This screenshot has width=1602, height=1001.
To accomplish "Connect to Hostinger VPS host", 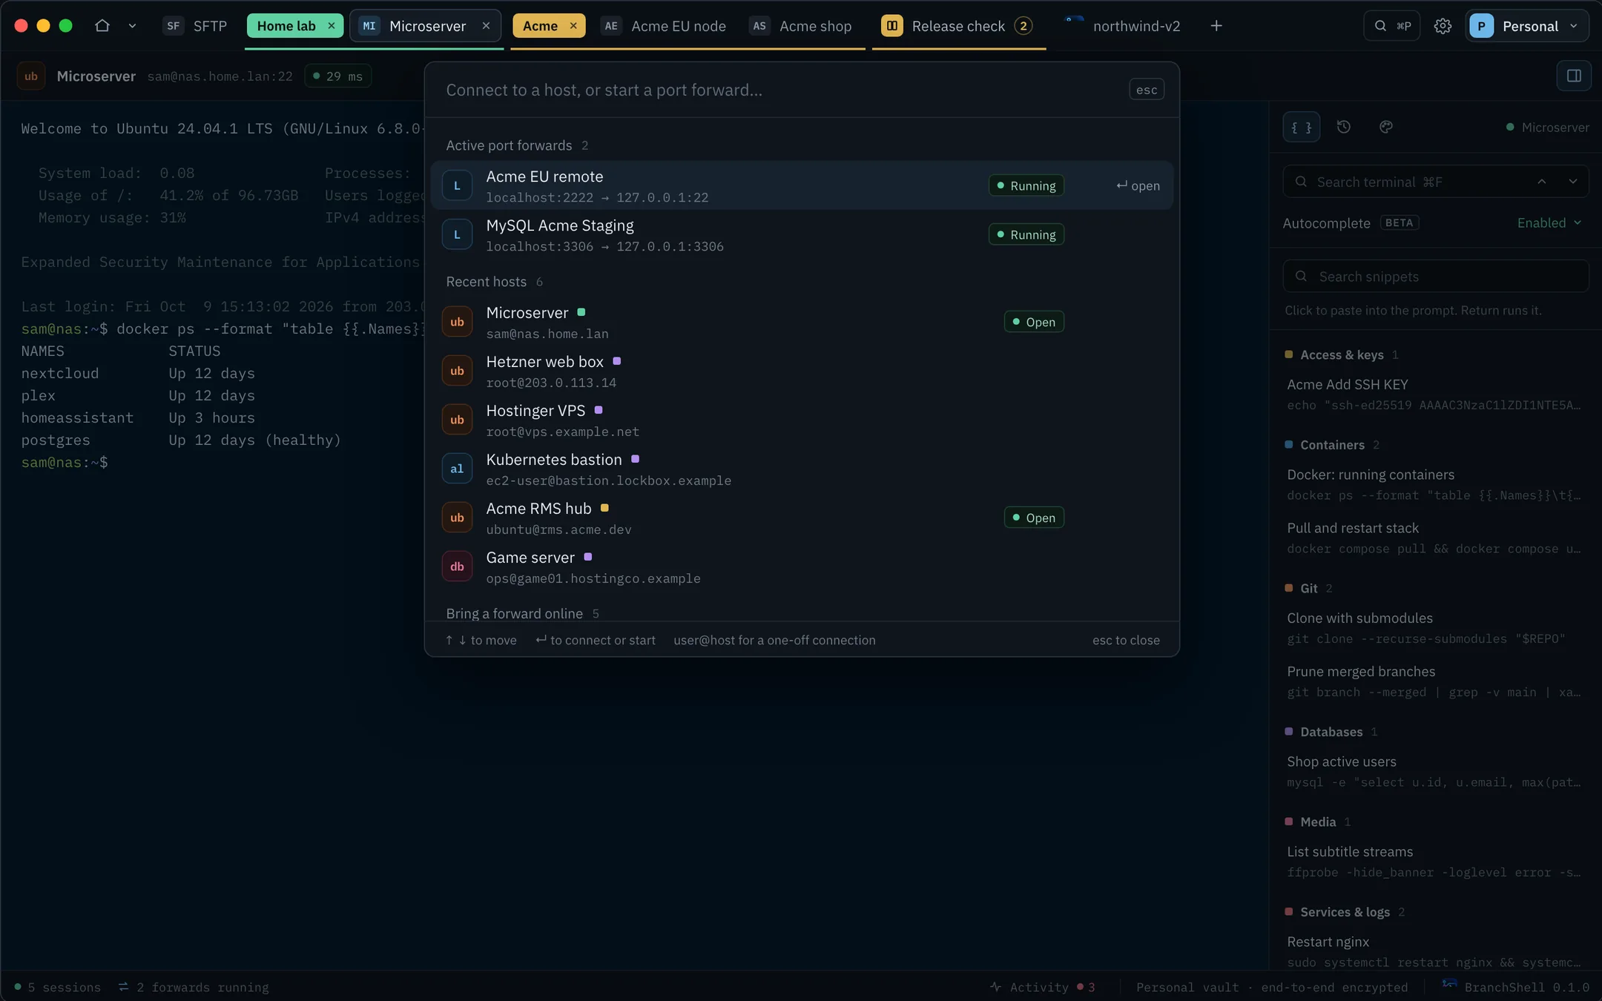I will tap(802, 420).
